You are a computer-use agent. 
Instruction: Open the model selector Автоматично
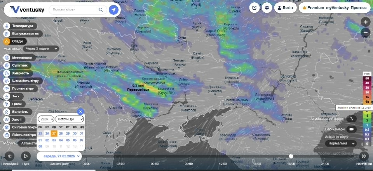28,143
